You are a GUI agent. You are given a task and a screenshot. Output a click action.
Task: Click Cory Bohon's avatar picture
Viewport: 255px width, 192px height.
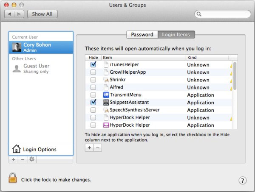click(17, 47)
